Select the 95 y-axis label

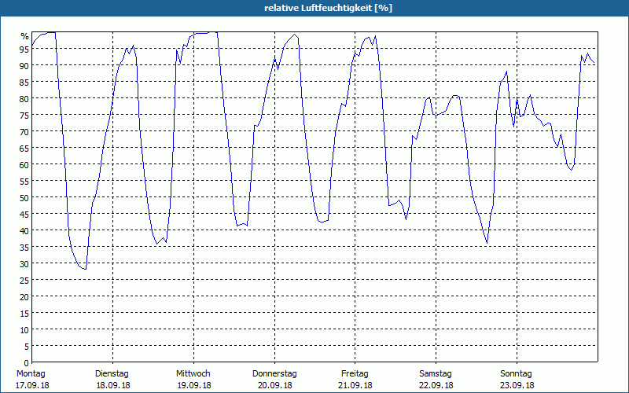[24, 50]
